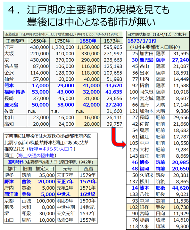
Task: Select the 推定人口 column header
Action: coord(45,169)
